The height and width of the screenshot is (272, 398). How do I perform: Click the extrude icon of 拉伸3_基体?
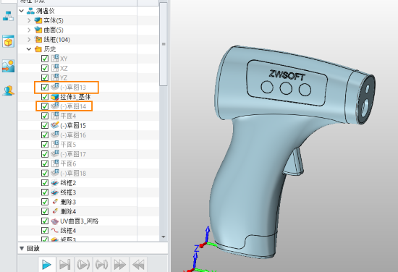pyautogui.click(x=54, y=97)
